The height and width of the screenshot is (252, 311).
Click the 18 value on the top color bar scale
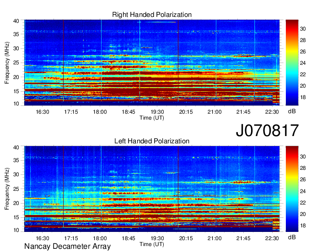[x=303, y=97]
